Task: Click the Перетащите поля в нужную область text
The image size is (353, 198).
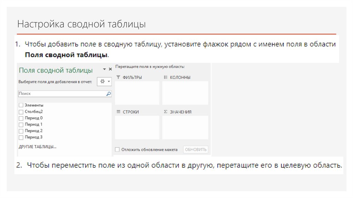Action: coord(150,67)
